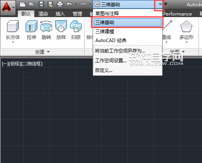
Task: Switch to the 渲染 ribbon tab
Action: [x=43, y=14]
